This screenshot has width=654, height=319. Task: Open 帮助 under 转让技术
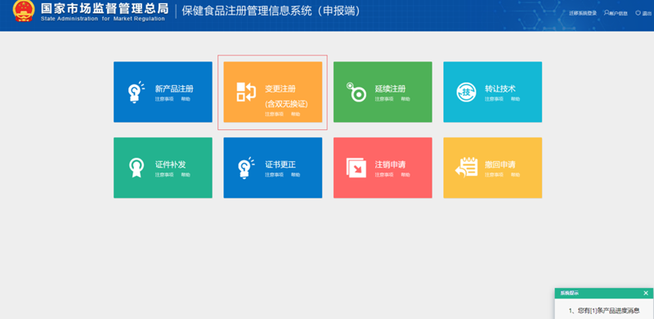pyautogui.click(x=515, y=99)
